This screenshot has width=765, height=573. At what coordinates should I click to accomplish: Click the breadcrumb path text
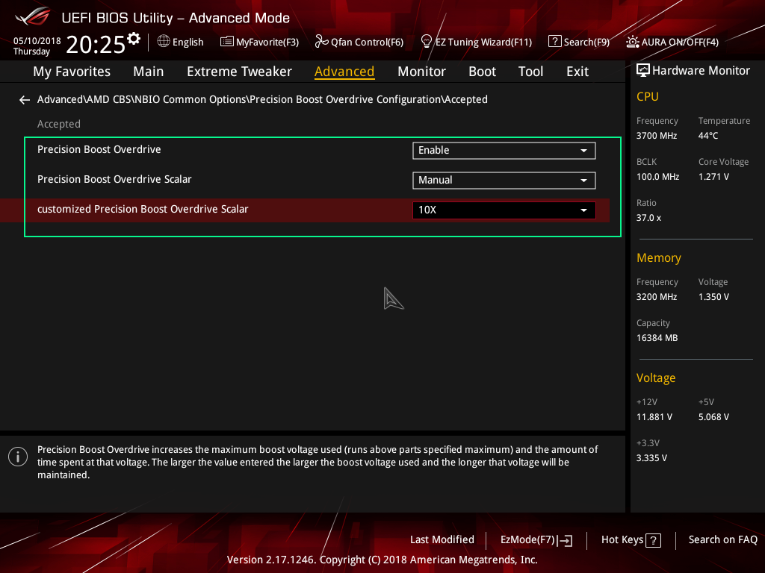click(x=262, y=99)
